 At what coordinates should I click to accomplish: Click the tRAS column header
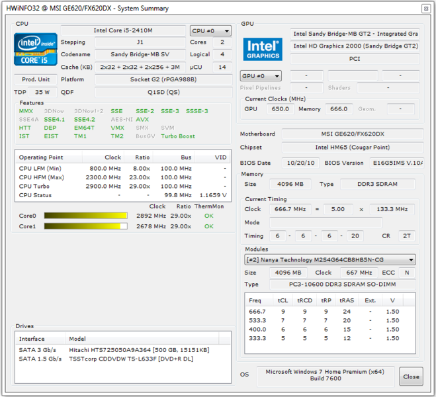(x=347, y=300)
